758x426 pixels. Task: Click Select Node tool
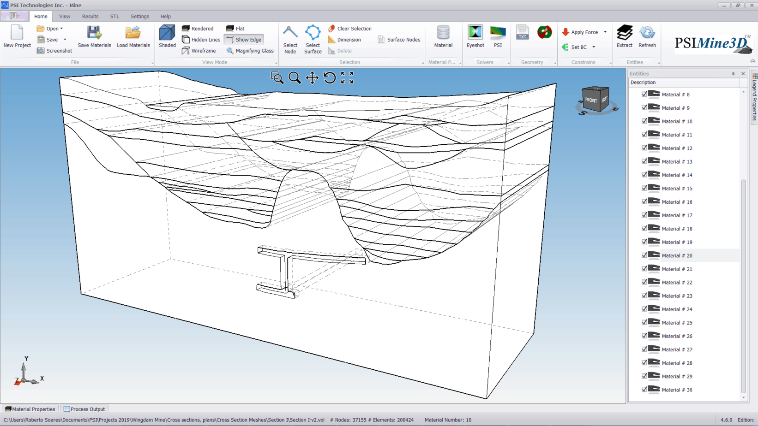coord(290,40)
